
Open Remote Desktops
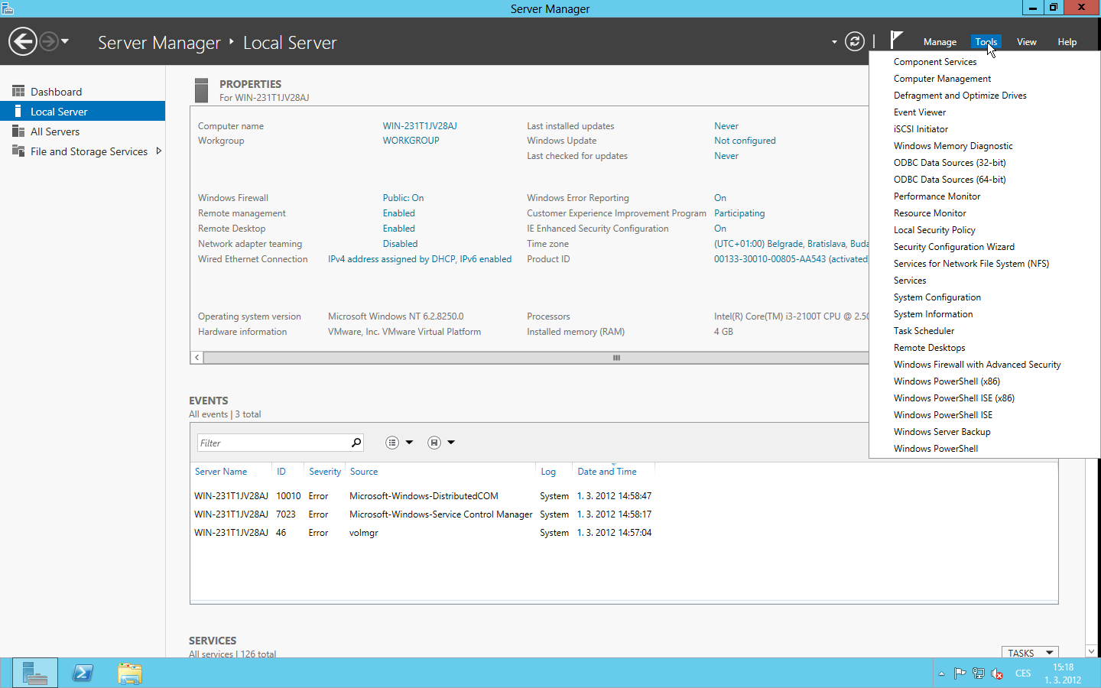coord(929,348)
